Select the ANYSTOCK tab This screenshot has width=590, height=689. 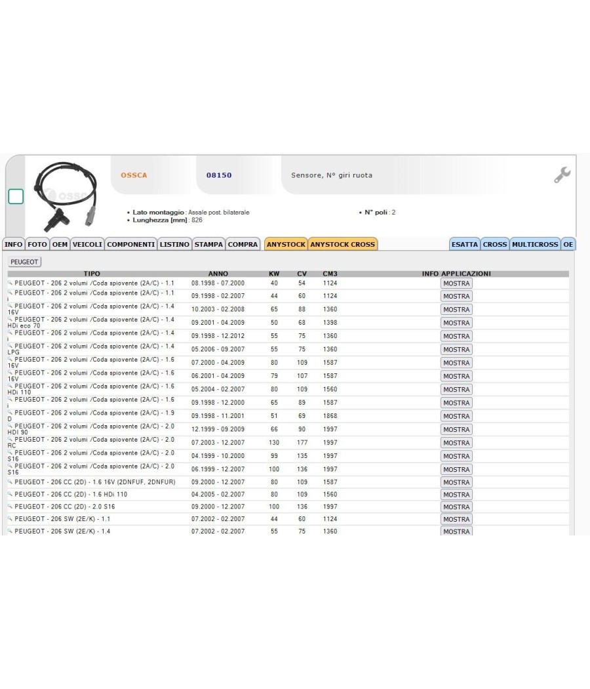click(286, 244)
